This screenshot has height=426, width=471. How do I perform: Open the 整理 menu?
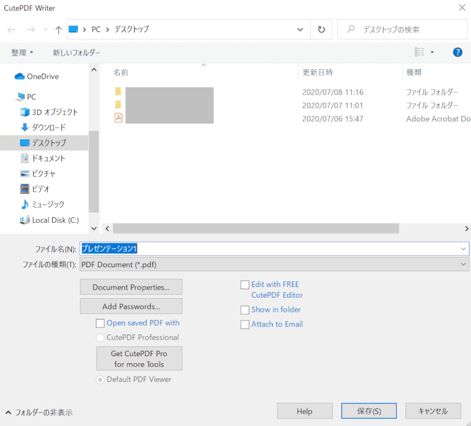coord(22,53)
